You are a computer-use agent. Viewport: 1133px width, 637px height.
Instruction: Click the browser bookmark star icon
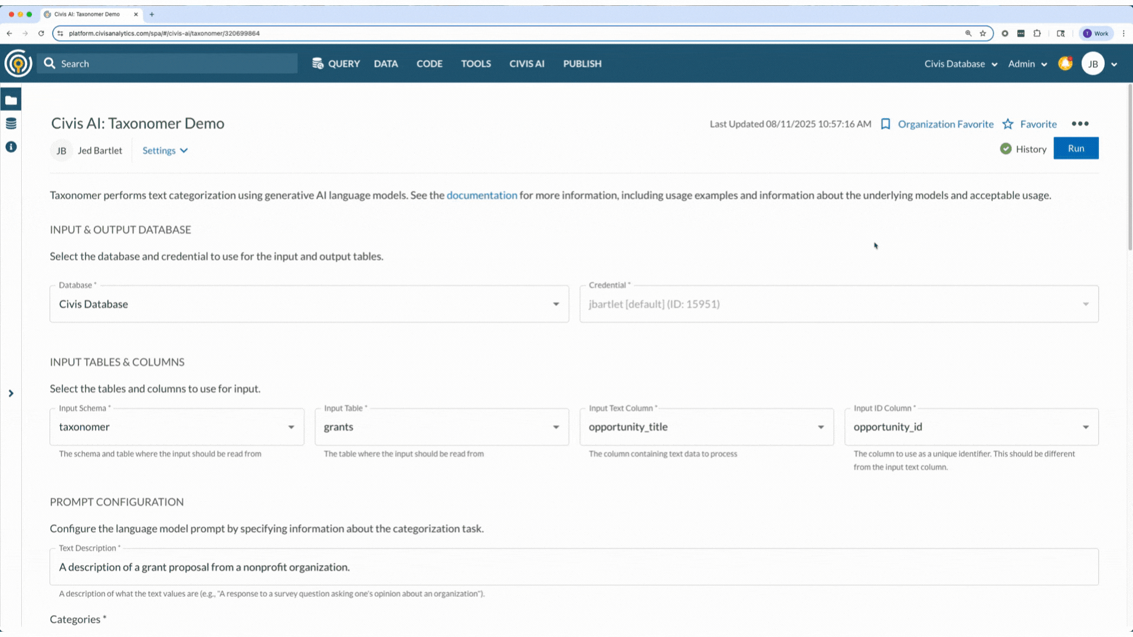(983, 34)
